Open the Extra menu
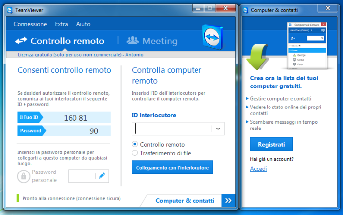 pos(61,24)
